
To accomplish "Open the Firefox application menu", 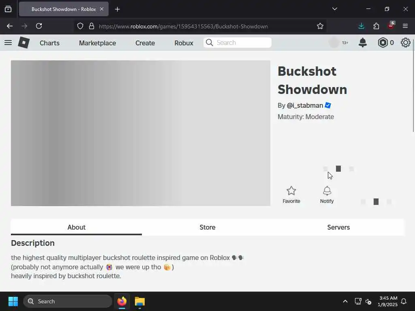I will tap(405, 26).
